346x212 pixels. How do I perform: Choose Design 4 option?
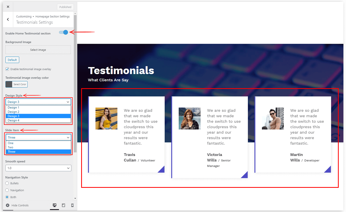coord(38,120)
